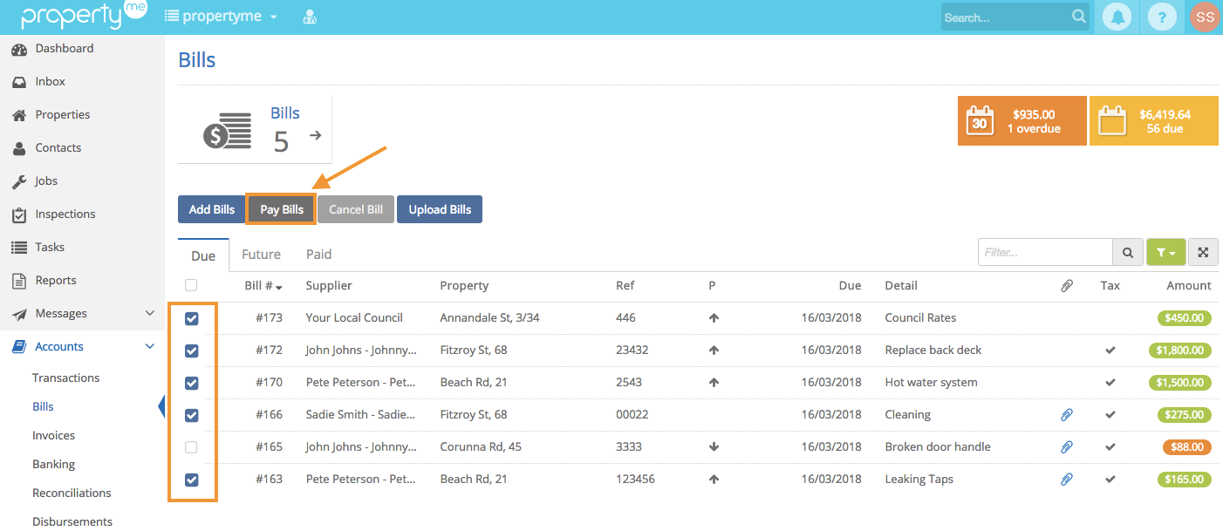Click the magnifier next to the Filter field
This screenshot has height=531, width=1223.
point(1128,252)
